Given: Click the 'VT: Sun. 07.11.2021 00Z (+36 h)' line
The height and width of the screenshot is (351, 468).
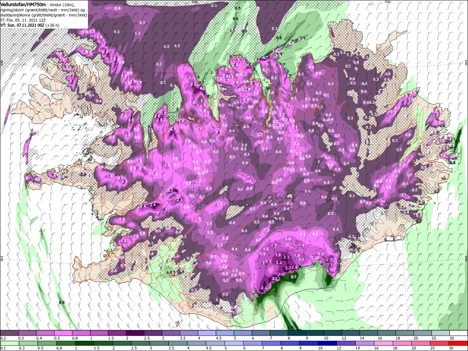Looking at the screenshot, I should [x=30, y=25].
